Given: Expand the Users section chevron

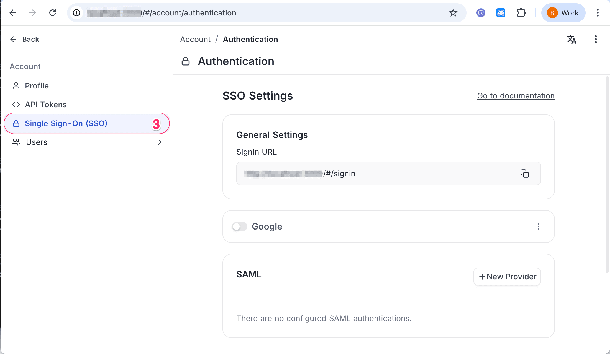Looking at the screenshot, I should pos(160,142).
